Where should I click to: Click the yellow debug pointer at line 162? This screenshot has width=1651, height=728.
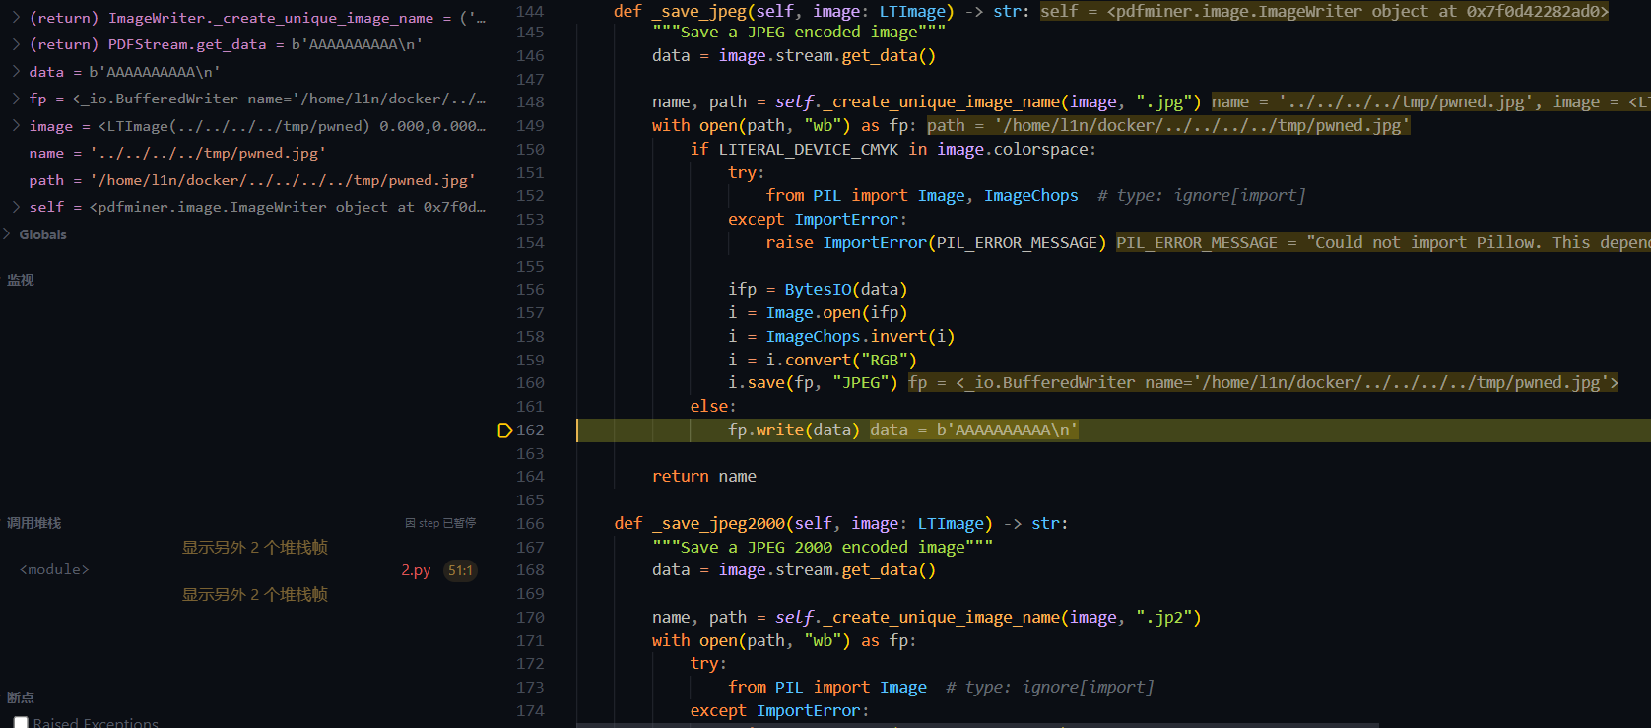pos(505,430)
